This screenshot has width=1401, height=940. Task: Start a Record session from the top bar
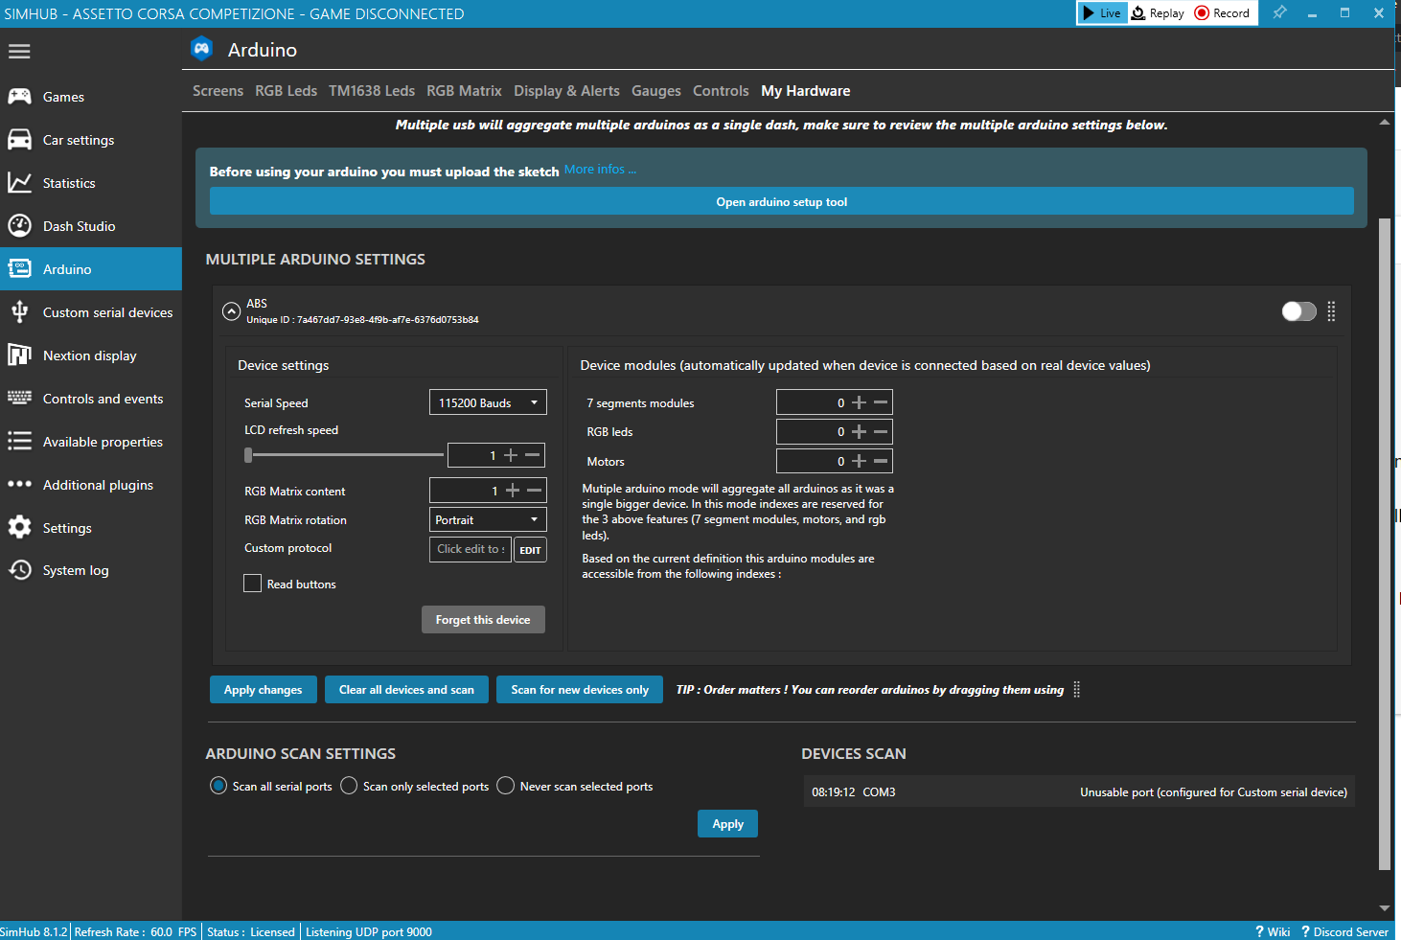tap(1222, 12)
